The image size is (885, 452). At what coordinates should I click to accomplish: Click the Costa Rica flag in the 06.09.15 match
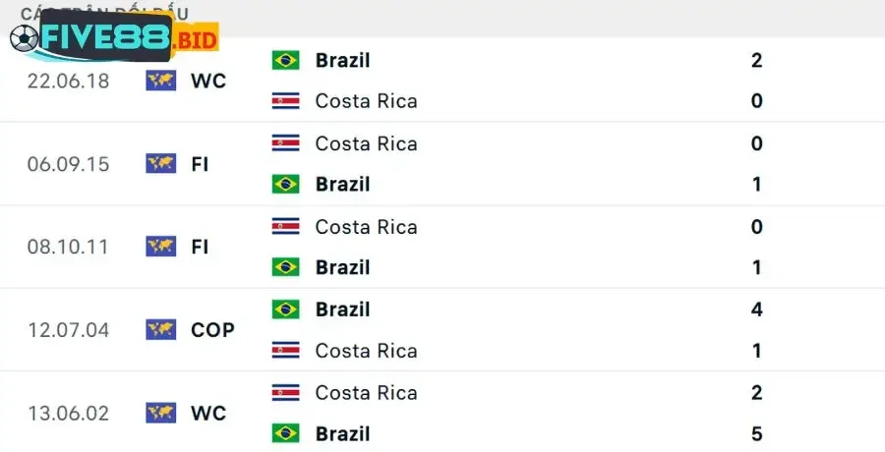click(286, 143)
